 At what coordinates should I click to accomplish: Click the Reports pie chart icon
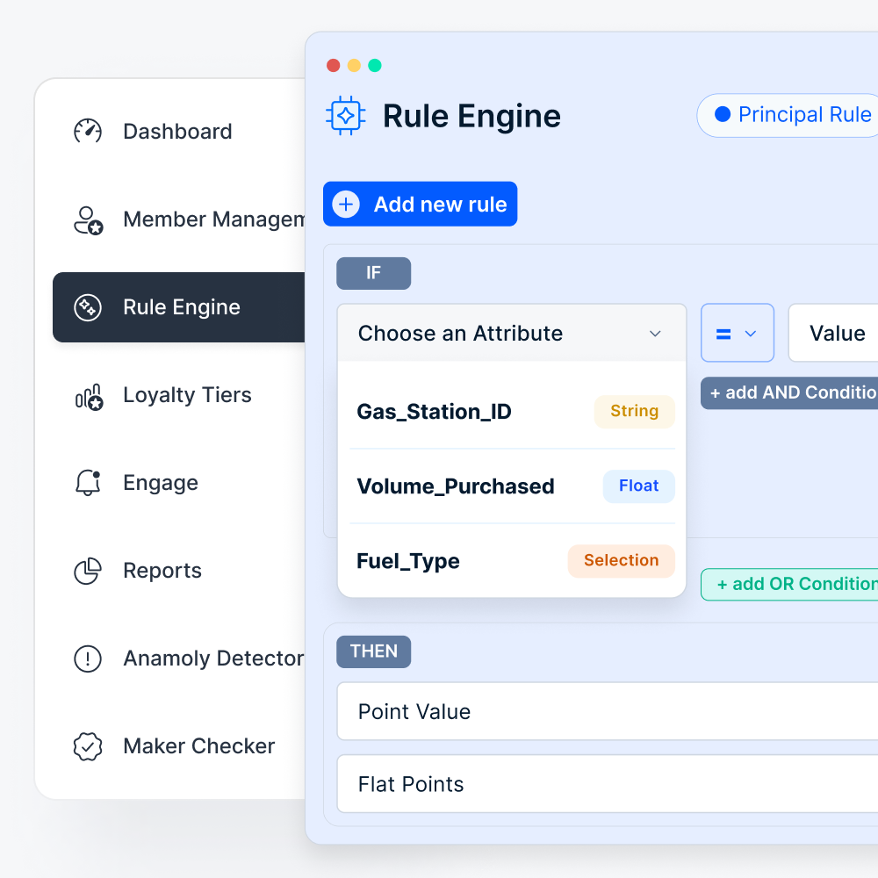pos(88,572)
